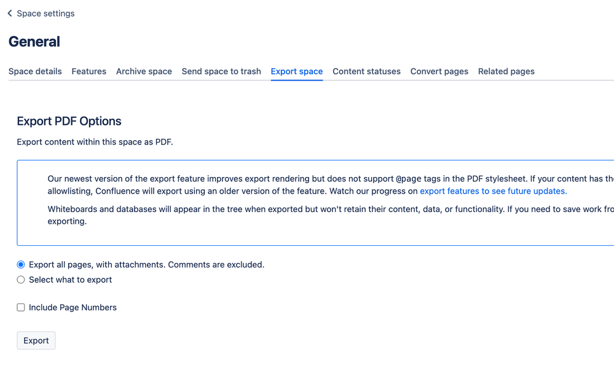The width and height of the screenshot is (614, 365).
Task: Open the Features tab
Action: [89, 71]
